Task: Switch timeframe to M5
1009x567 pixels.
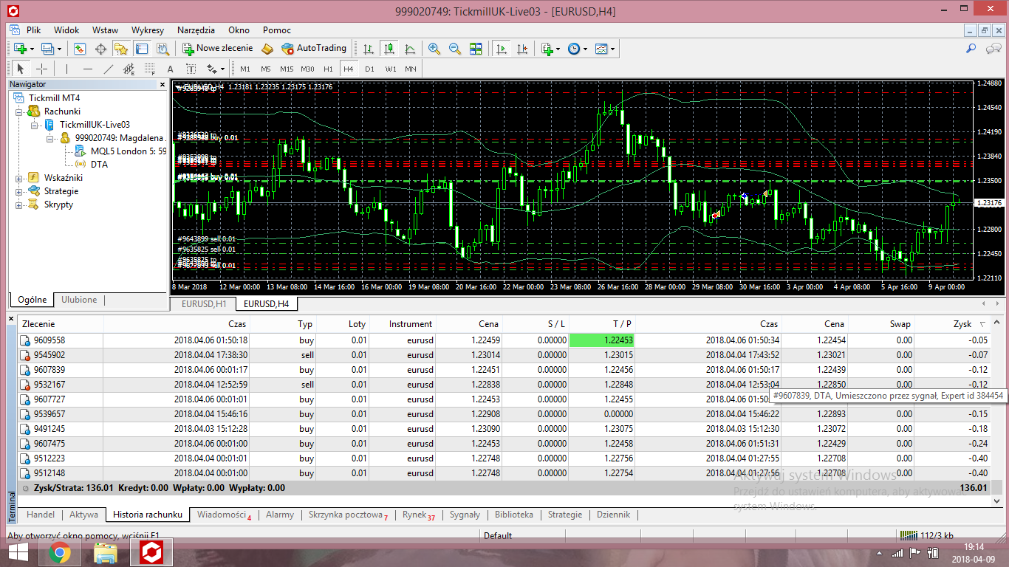Action: click(266, 69)
